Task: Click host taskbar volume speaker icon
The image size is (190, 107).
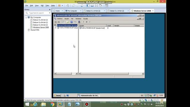Action: point(152,104)
